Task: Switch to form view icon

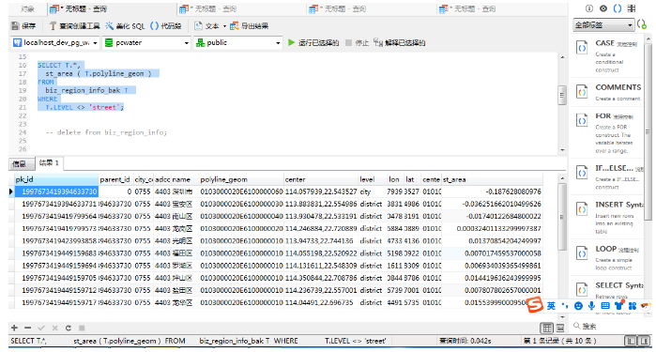Action: (x=560, y=328)
